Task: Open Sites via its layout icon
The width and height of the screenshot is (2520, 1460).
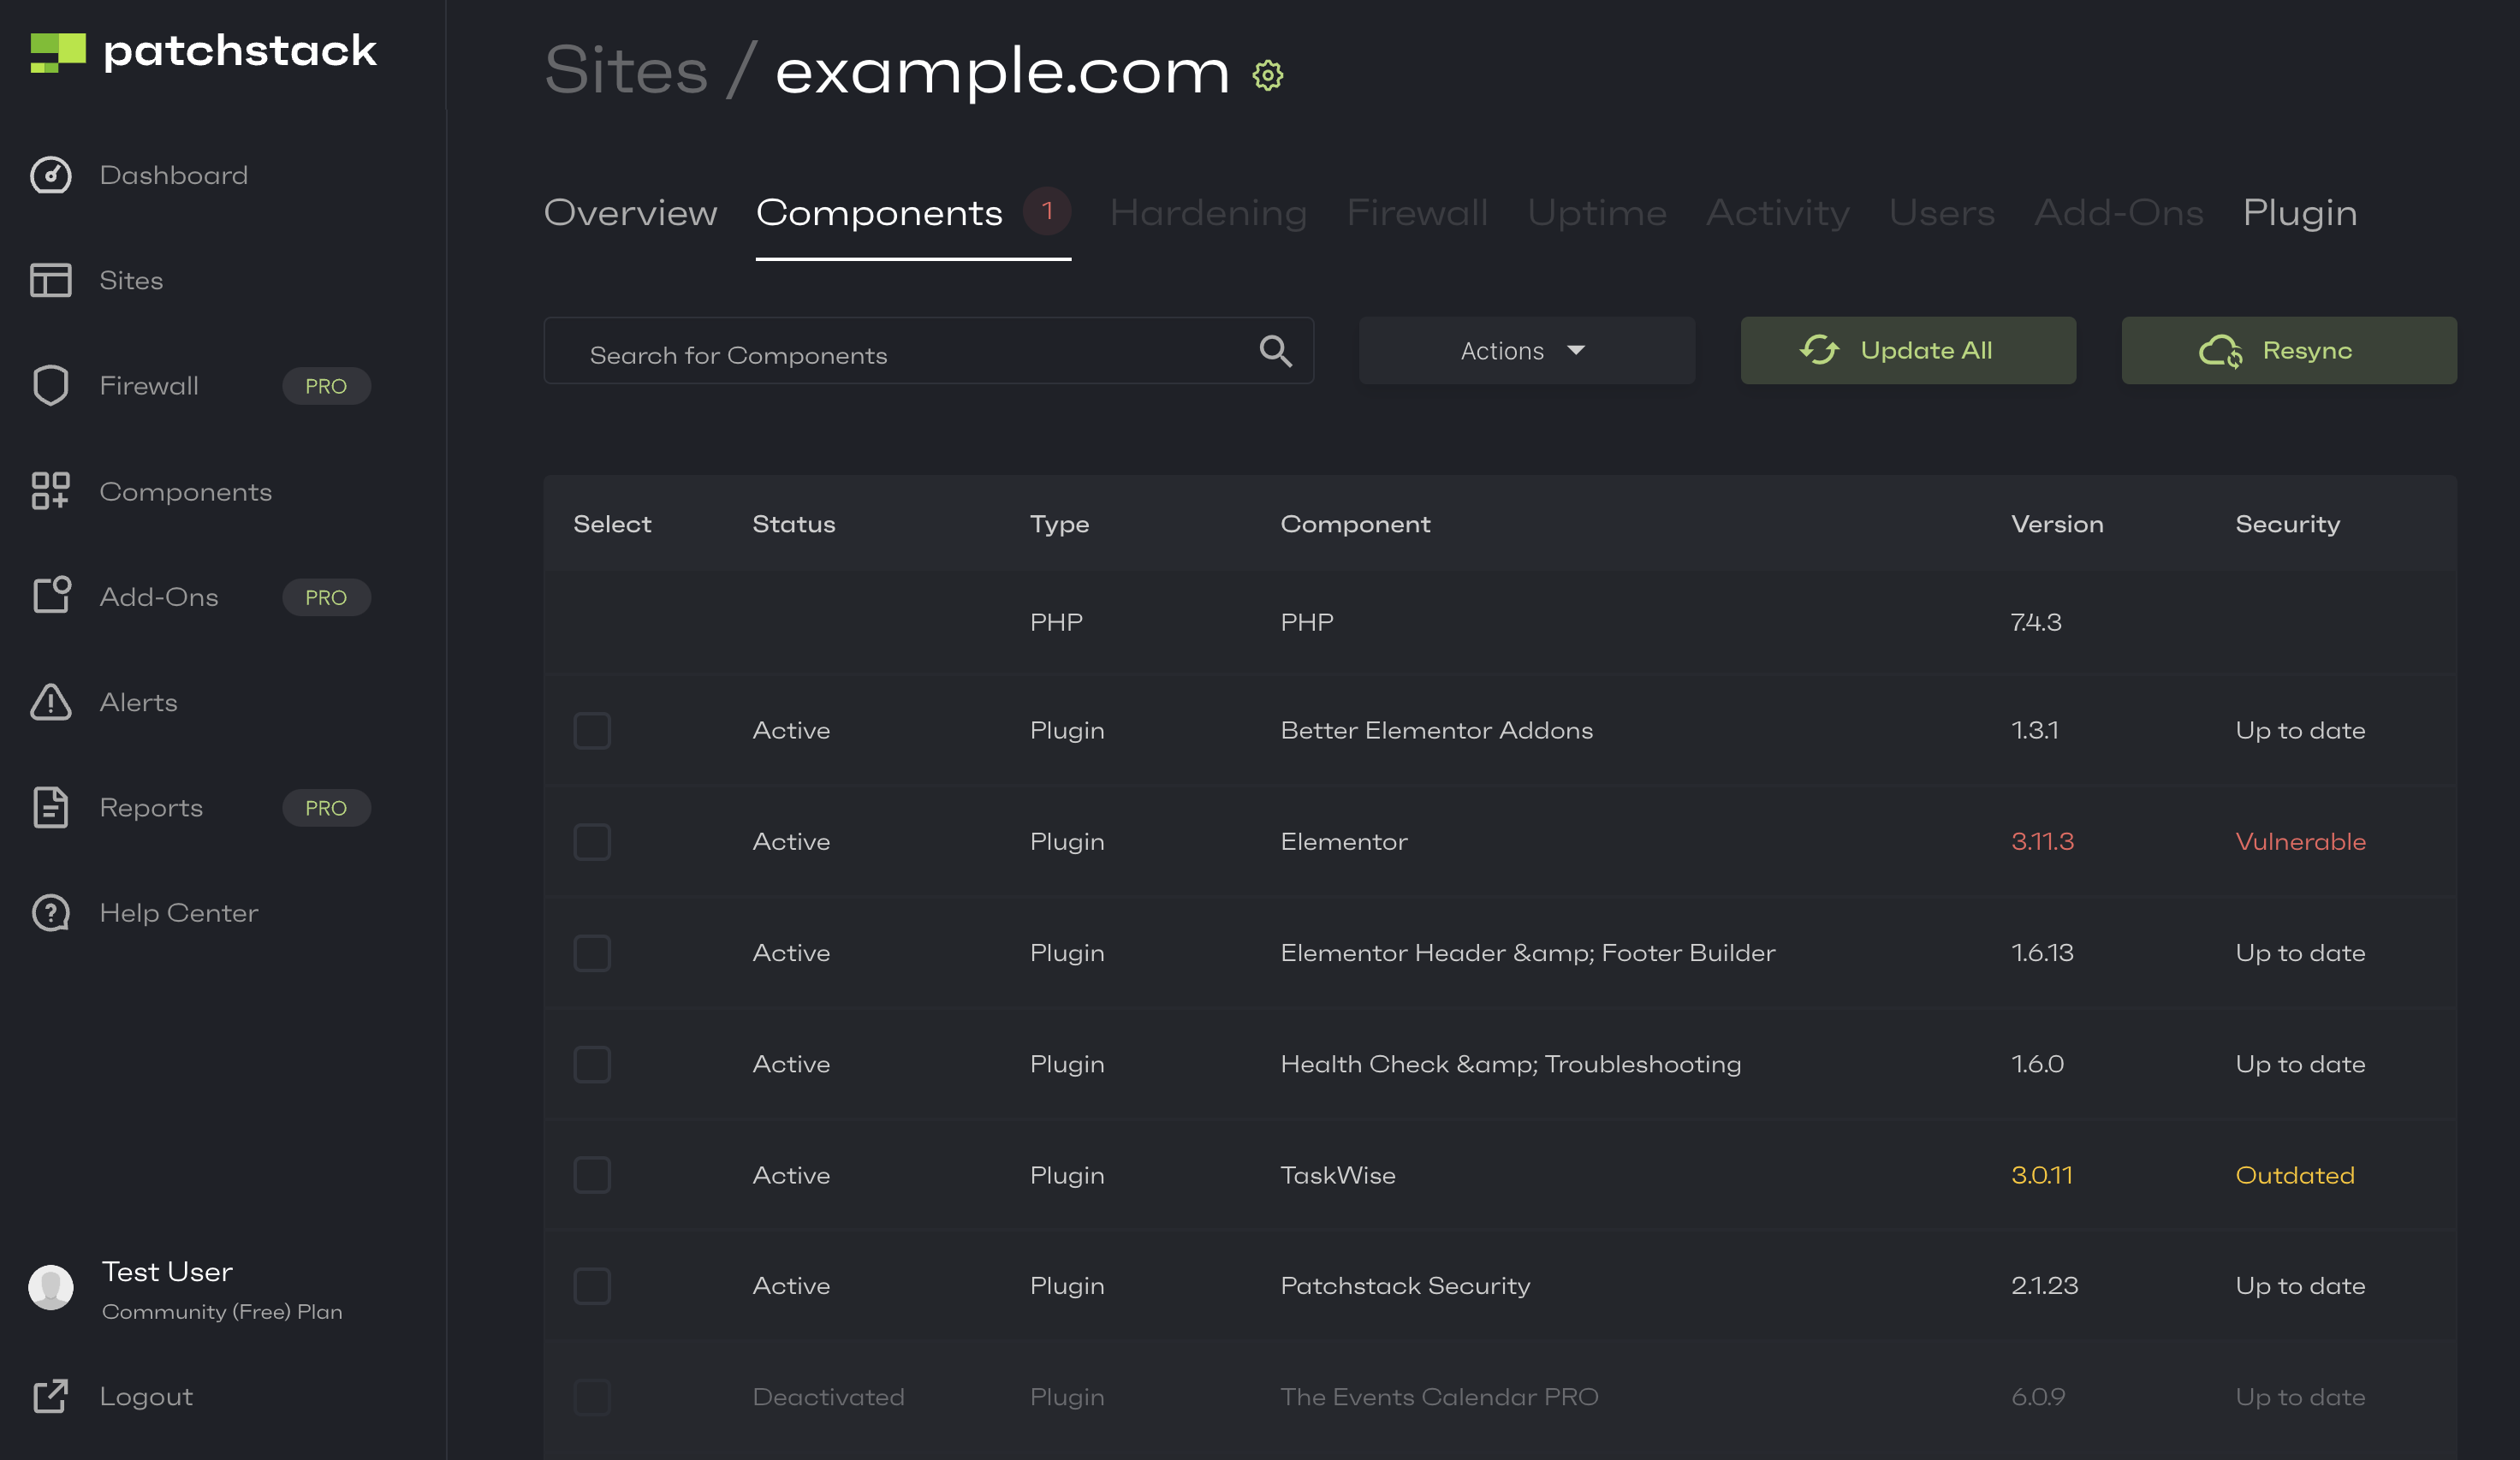Action: pos(50,280)
